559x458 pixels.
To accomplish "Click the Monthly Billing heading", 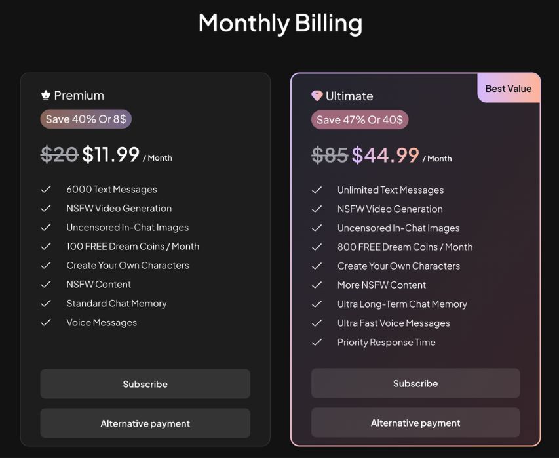I will (x=280, y=23).
